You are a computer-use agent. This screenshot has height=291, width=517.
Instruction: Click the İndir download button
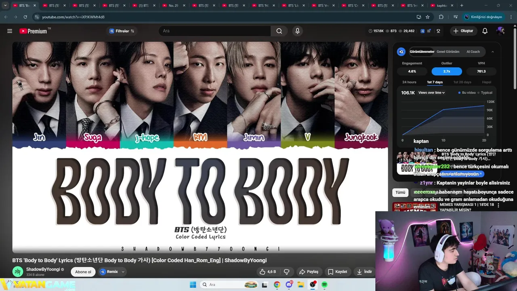(364, 272)
